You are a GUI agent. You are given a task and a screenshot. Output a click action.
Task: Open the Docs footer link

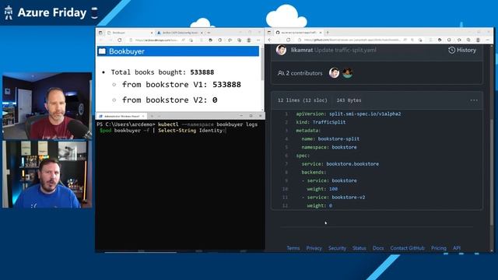coord(378,248)
